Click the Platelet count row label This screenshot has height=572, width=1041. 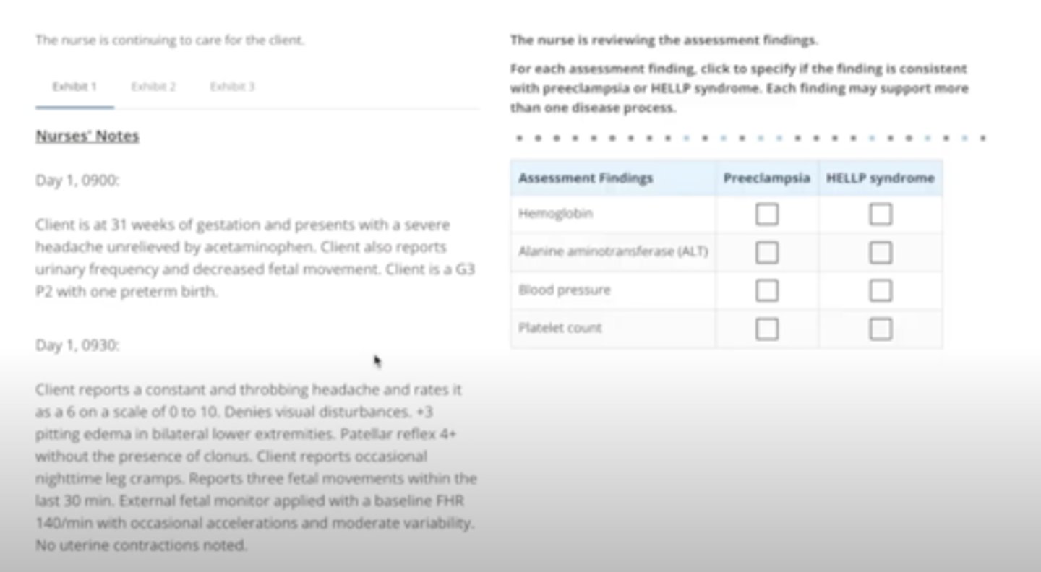click(x=560, y=328)
